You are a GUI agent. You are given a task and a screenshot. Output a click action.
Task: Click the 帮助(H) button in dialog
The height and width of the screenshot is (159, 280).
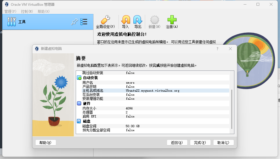[46, 143]
